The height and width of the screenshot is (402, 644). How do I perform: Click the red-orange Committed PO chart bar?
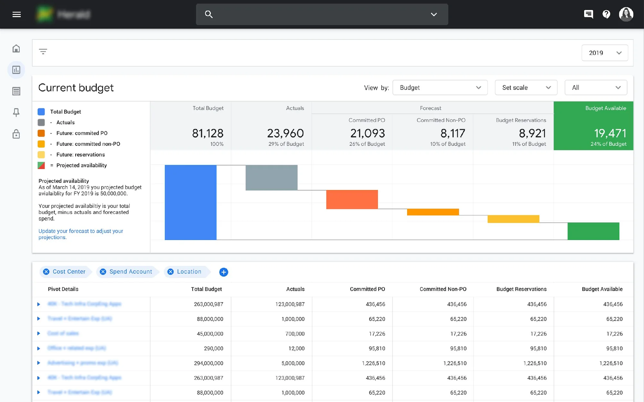(352, 200)
